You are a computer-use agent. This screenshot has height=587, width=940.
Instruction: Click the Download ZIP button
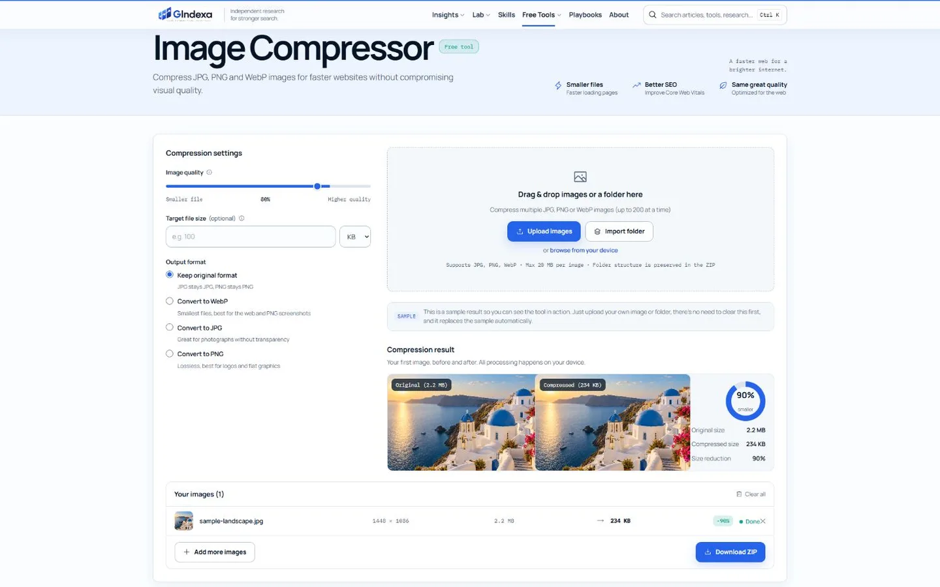point(730,552)
